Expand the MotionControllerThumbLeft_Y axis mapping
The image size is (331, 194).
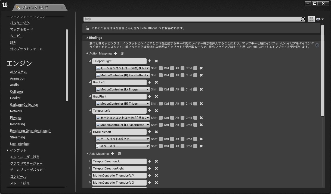pos(90,175)
